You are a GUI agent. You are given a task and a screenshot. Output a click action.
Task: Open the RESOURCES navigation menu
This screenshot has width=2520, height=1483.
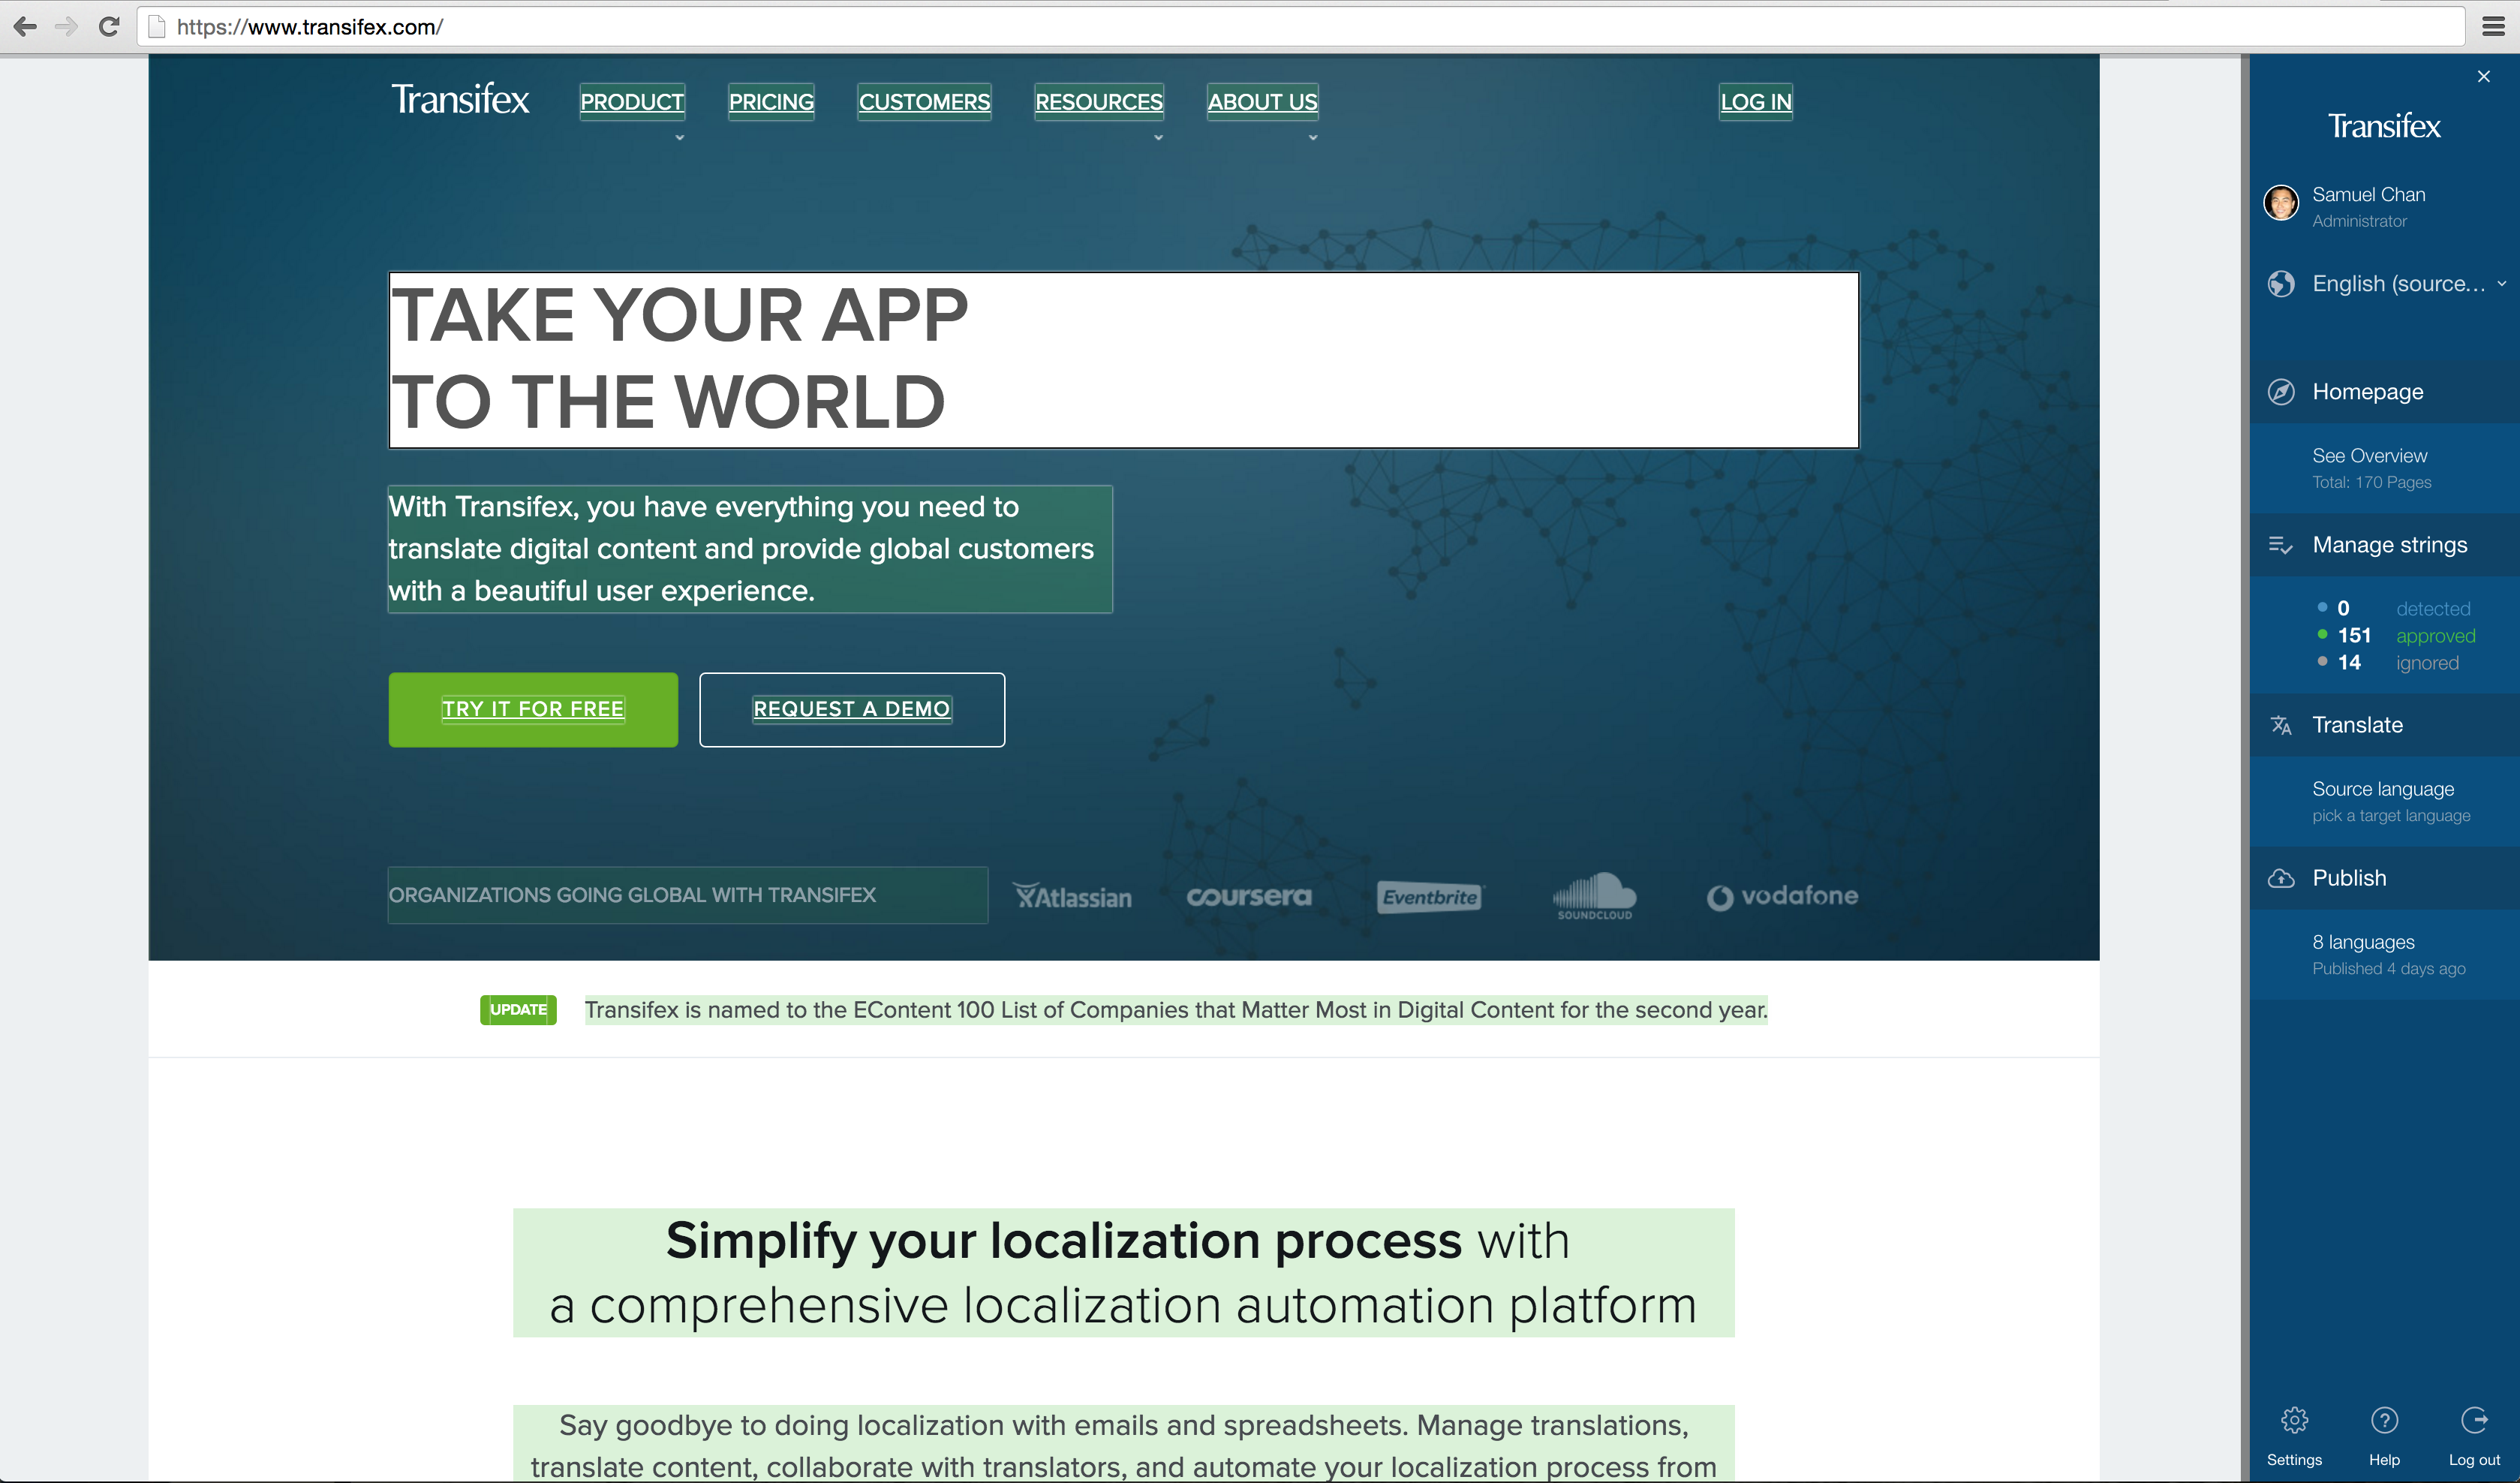coord(1099,102)
